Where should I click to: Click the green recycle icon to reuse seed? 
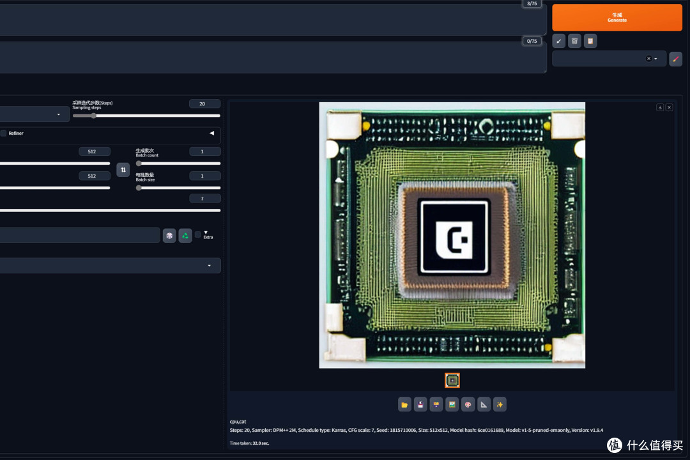tap(185, 236)
